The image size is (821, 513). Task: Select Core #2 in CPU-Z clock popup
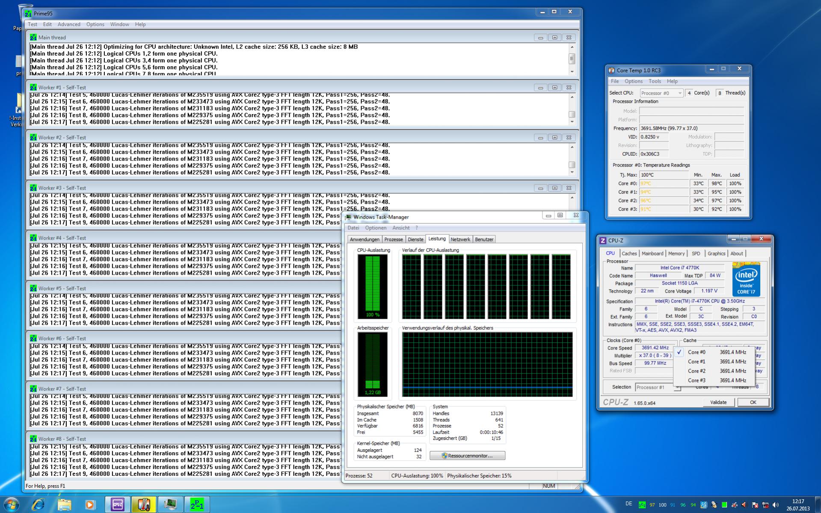(714, 371)
